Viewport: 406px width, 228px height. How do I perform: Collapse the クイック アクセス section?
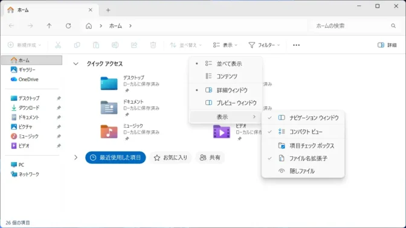[x=76, y=63]
